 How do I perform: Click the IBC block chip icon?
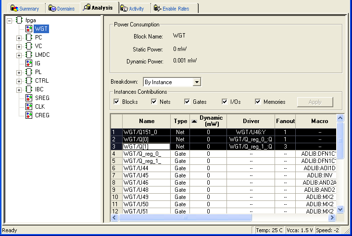pyautogui.click(x=29, y=89)
